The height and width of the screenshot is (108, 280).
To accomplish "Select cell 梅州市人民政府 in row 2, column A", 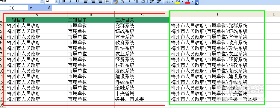I will coord(37,26).
